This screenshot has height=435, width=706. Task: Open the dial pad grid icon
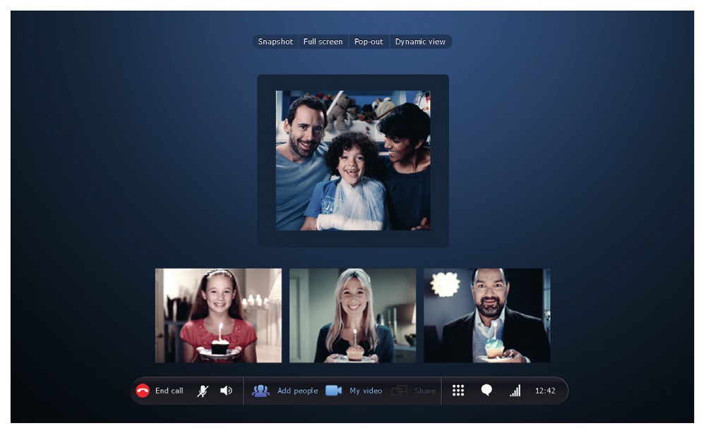coord(458,391)
